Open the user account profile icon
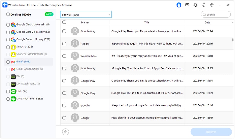The image size is (235, 139). click(x=179, y=5)
